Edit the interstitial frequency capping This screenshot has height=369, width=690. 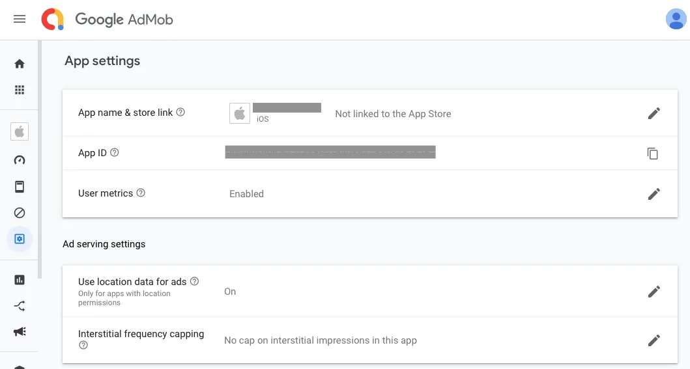coord(654,340)
